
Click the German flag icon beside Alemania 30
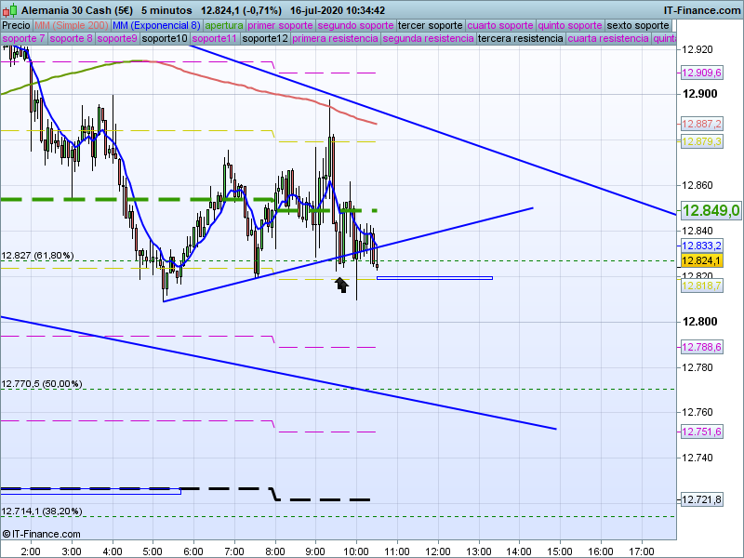coord(10,9)
